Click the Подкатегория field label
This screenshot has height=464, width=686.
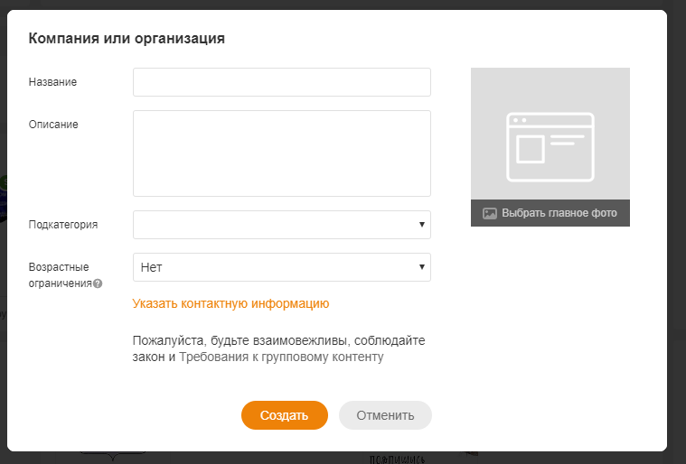click(63, 225)
